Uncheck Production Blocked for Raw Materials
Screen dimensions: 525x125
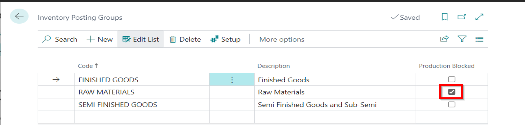[451, 92]
